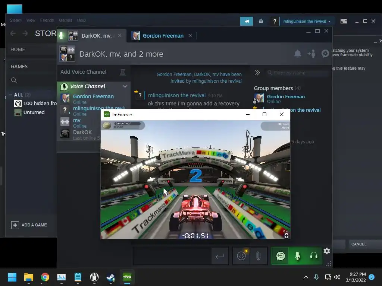Open group chat settings gear
Viewport: 382px width, 286px height.
point(325,54)
